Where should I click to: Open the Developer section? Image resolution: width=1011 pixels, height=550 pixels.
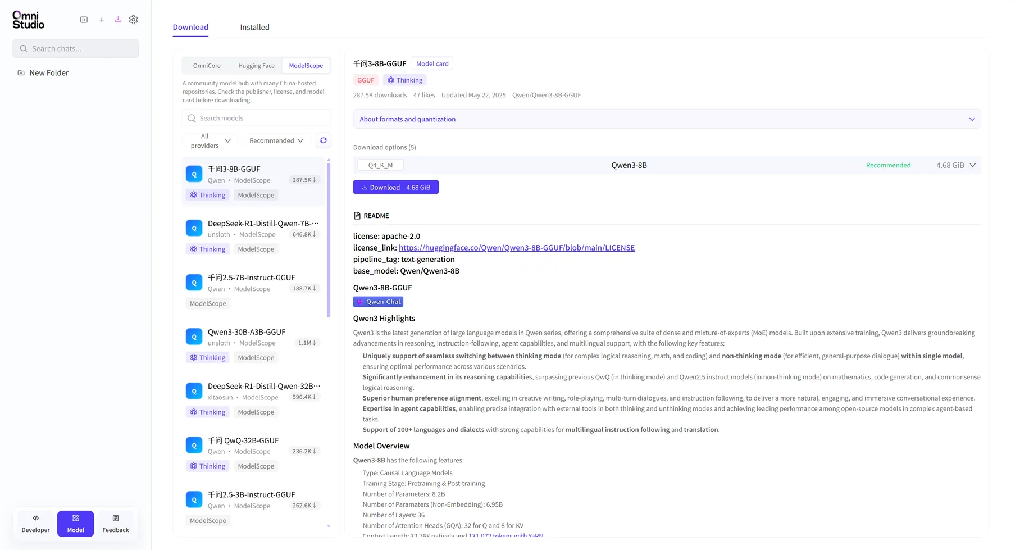pyautogui.click(x=35, y=524)
